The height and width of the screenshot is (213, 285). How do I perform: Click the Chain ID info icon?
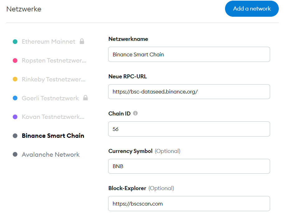135,113
